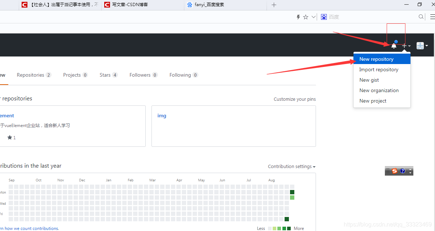Click the browser search magnifier icon

tap(421, 17)
